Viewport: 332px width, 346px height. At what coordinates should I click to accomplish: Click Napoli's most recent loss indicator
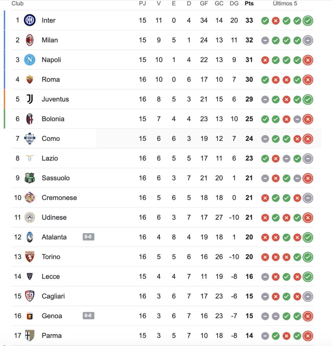click(x=308, y=60)
